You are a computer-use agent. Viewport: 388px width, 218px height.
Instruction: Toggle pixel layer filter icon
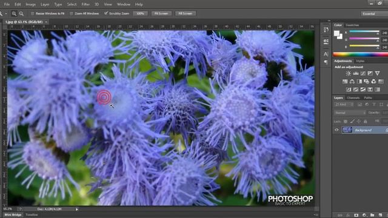point(360,105)
